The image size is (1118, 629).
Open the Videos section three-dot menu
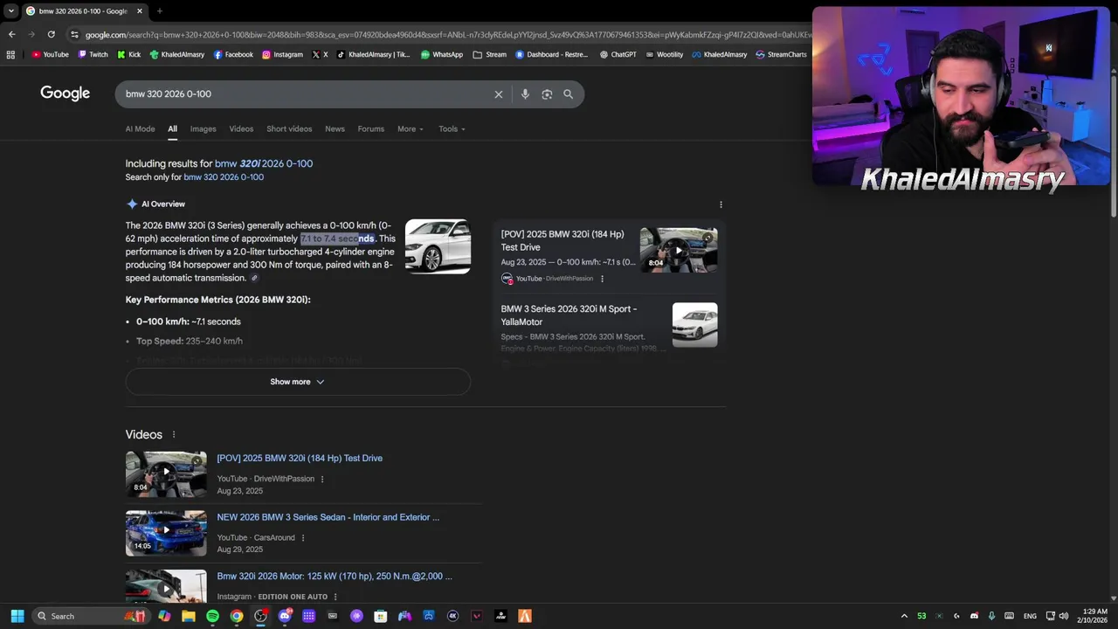pyautogui.click(x=173, y=435)
